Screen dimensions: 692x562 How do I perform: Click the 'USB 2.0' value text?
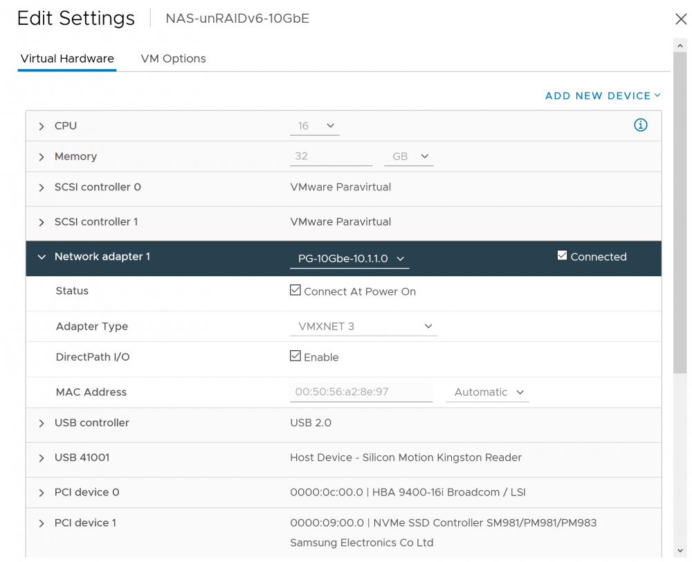311,423
